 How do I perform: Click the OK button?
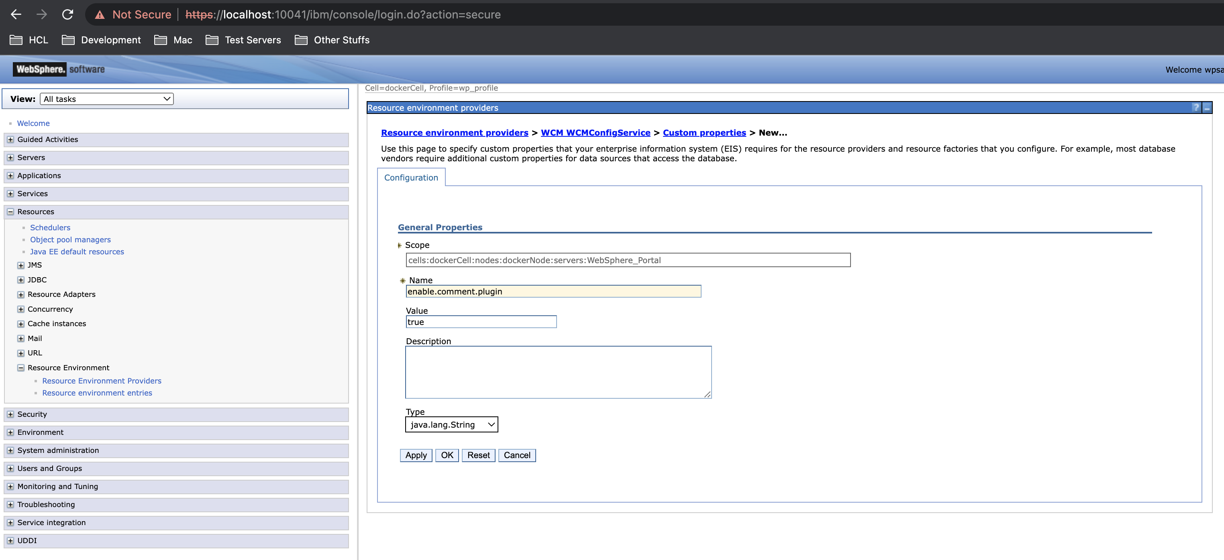(447, 455)
